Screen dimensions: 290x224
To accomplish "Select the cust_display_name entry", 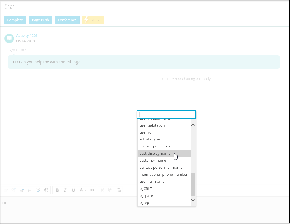I will point(164,153).
